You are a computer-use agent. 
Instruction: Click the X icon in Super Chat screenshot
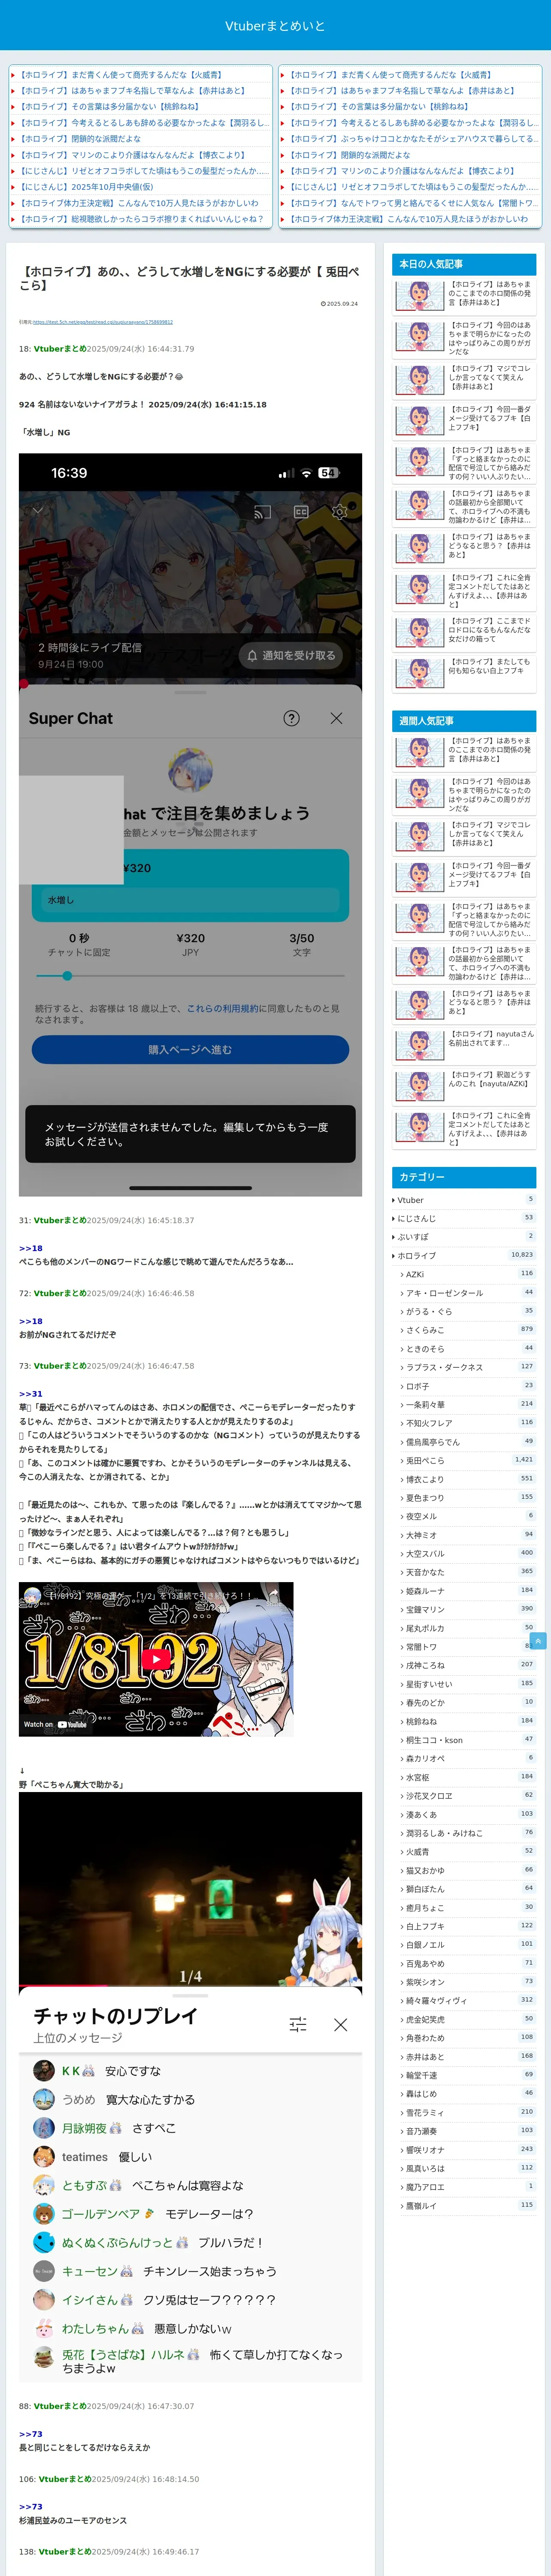pyautogui.click(x=336, y=718)
